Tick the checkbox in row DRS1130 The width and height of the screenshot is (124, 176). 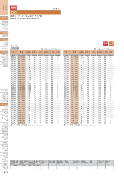pos(58,57)
